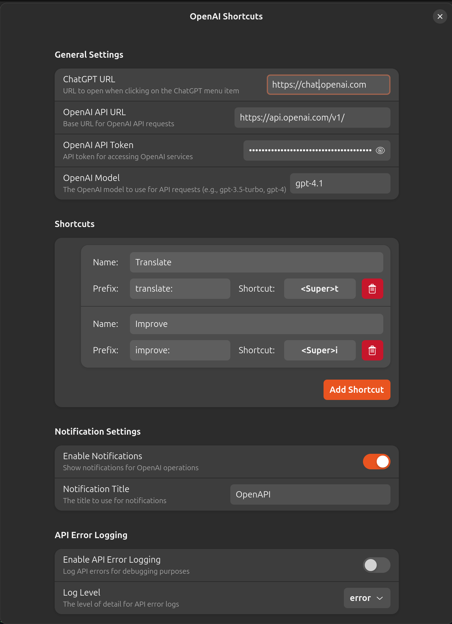Click the Shortcuts section heading

point(75,224)
